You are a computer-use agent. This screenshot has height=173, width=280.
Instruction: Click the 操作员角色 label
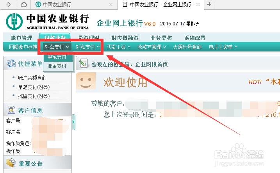(x=18, y=143)
